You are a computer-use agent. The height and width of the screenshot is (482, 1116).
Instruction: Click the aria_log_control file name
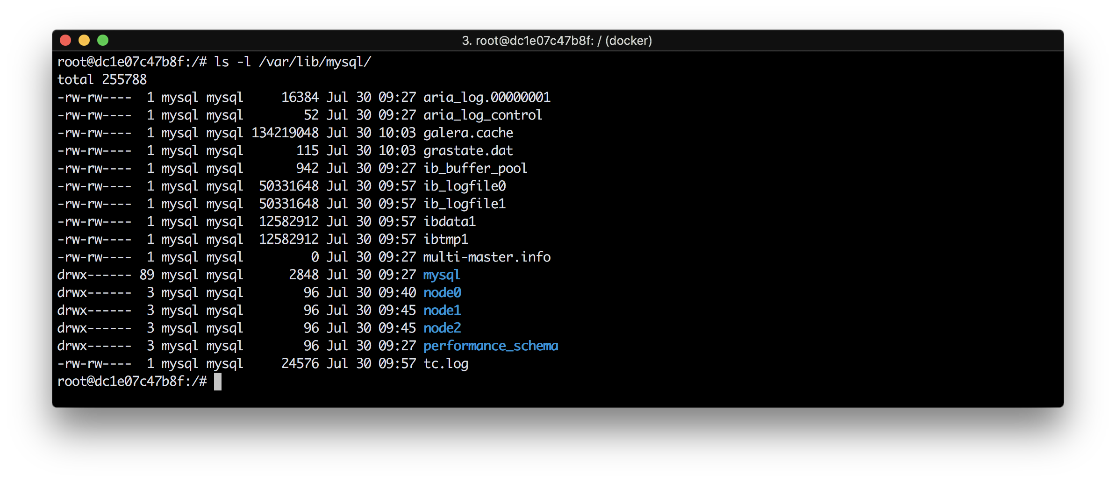pos(482,115)
